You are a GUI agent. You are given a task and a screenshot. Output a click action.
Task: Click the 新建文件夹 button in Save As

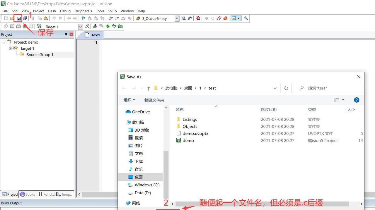click(x=154, y=100)
